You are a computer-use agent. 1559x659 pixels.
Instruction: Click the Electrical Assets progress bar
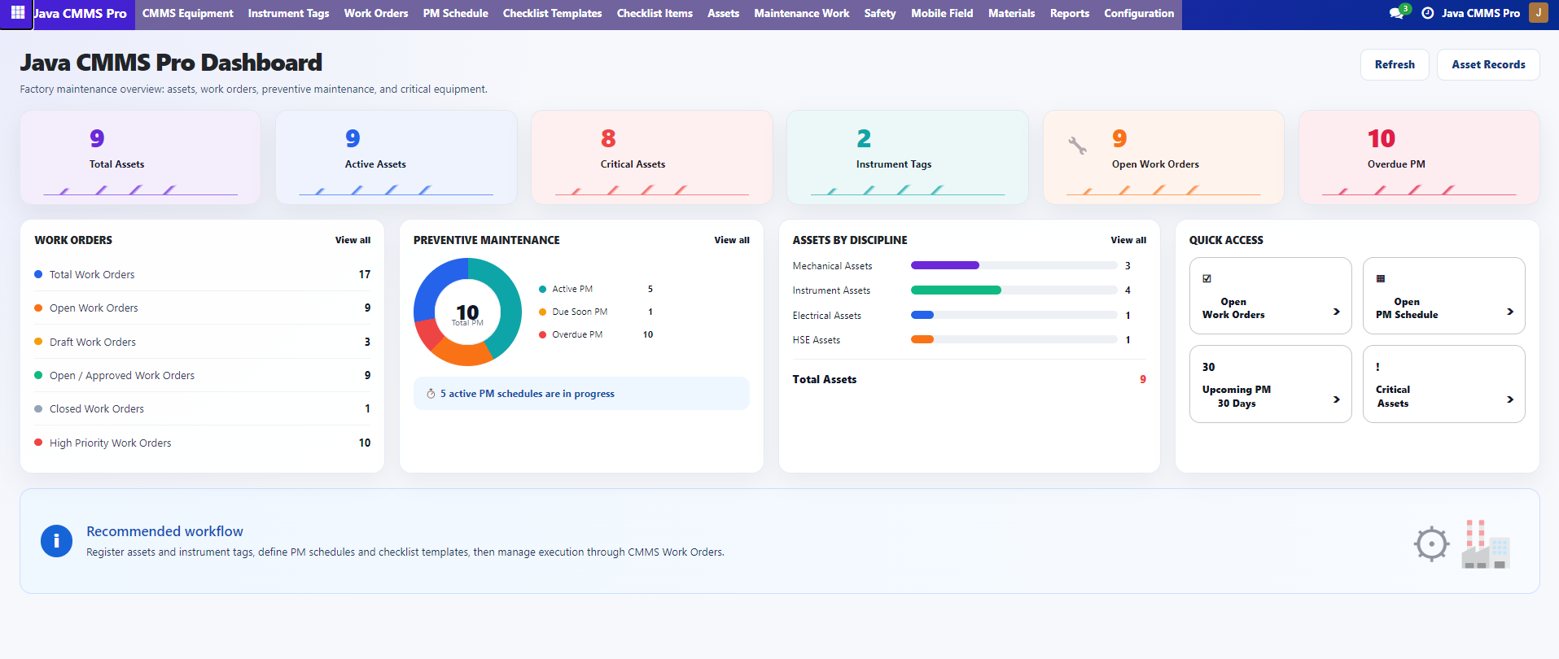(x=1014, y=315)
